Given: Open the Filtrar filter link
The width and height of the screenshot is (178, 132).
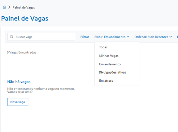Looking at the screenshot, I should pyautogui.click(x=85, y=37).
